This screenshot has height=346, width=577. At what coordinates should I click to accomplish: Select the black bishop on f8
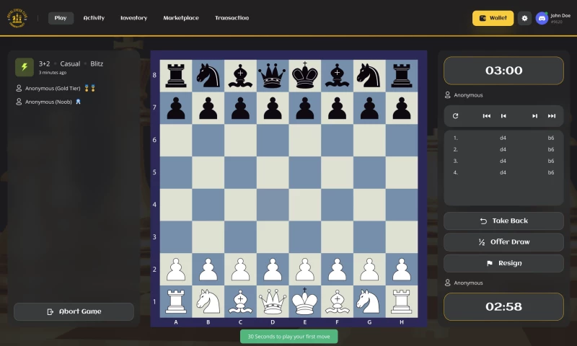point(337,76)
